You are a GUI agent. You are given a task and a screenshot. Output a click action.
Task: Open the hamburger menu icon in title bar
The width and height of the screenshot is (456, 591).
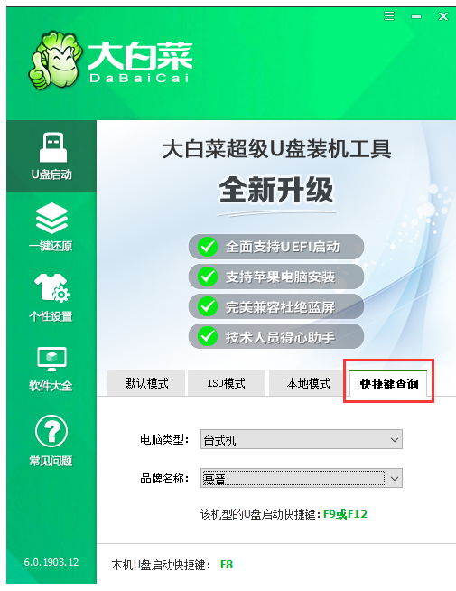389,16
